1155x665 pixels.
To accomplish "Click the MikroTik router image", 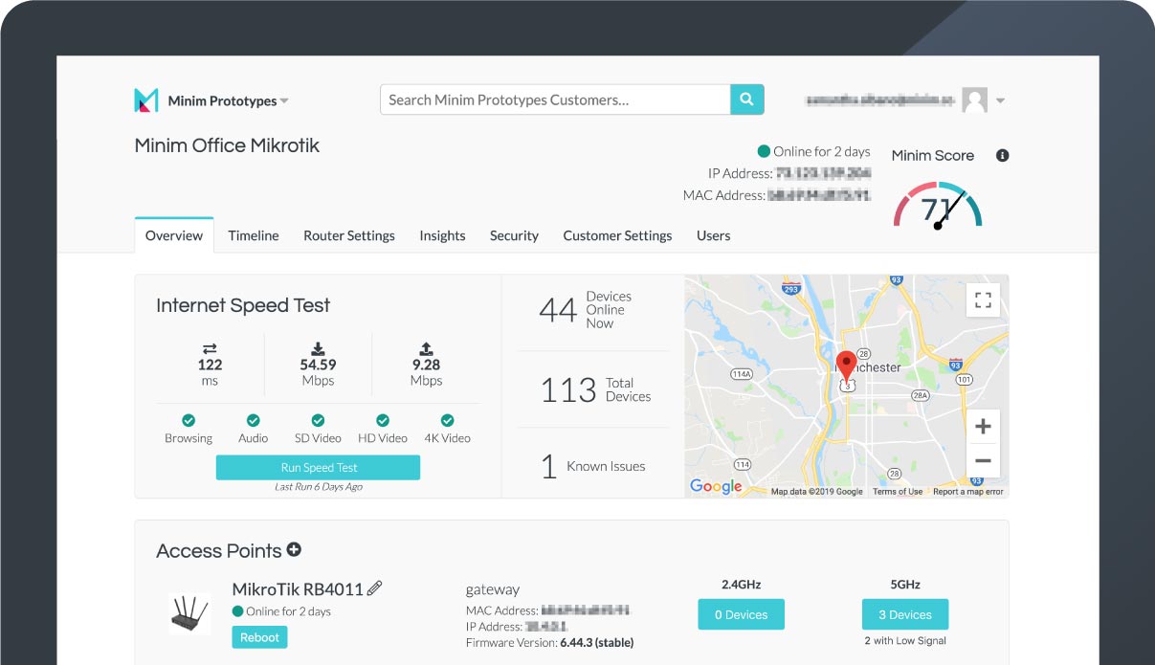I will pyautogui.click(x=189, y=612).
